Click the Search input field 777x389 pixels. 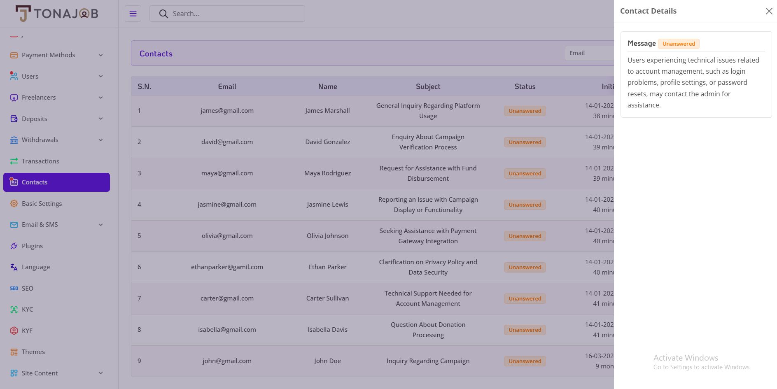point(227,14)
